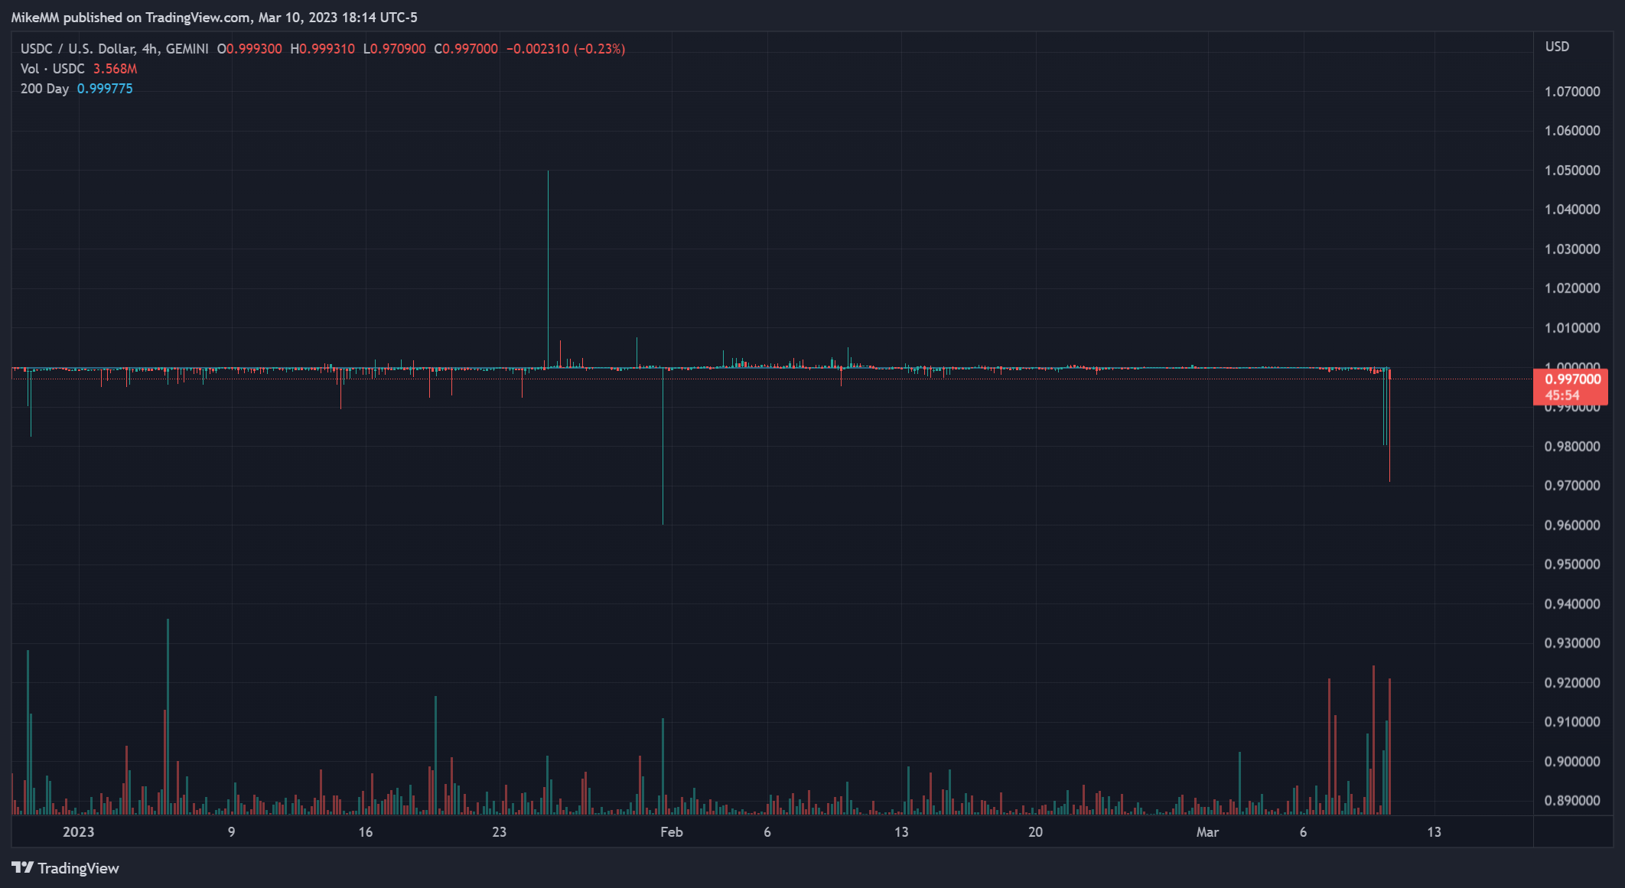Click the Mar label on the time axis

pos(1207,832)
